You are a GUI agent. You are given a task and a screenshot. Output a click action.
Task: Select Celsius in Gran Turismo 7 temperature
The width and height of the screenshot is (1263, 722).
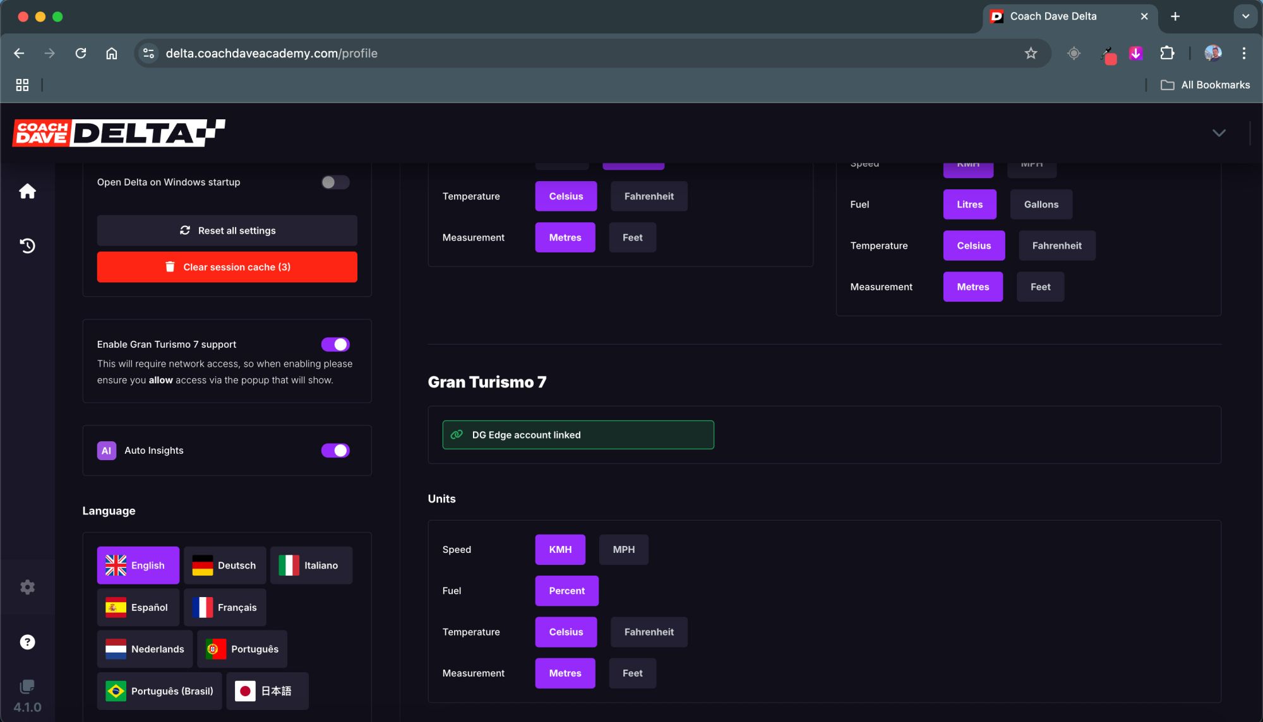(566, 632)
